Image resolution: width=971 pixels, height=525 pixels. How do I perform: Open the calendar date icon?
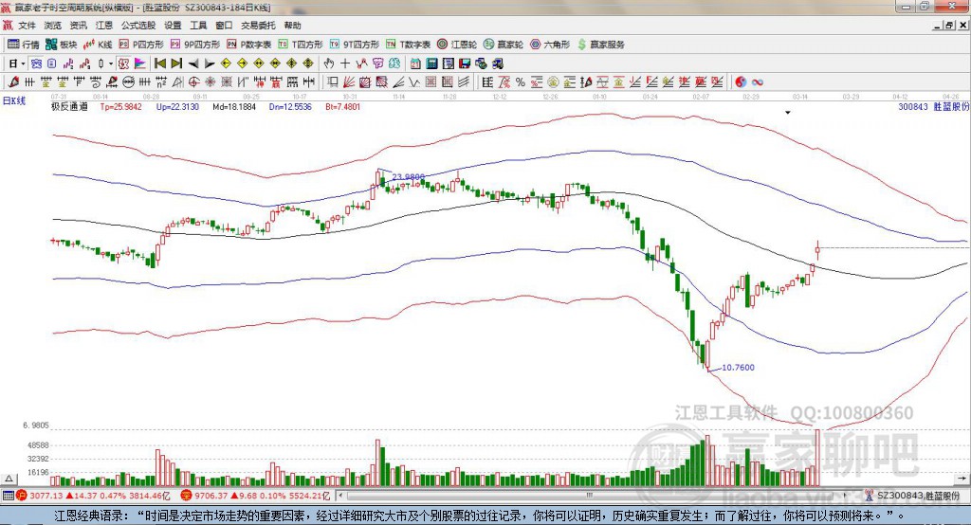click(415, 63)
